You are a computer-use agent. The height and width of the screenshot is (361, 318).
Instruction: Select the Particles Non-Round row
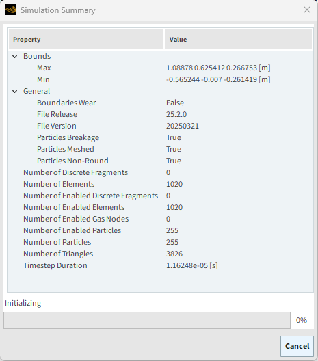coord(160,161)
